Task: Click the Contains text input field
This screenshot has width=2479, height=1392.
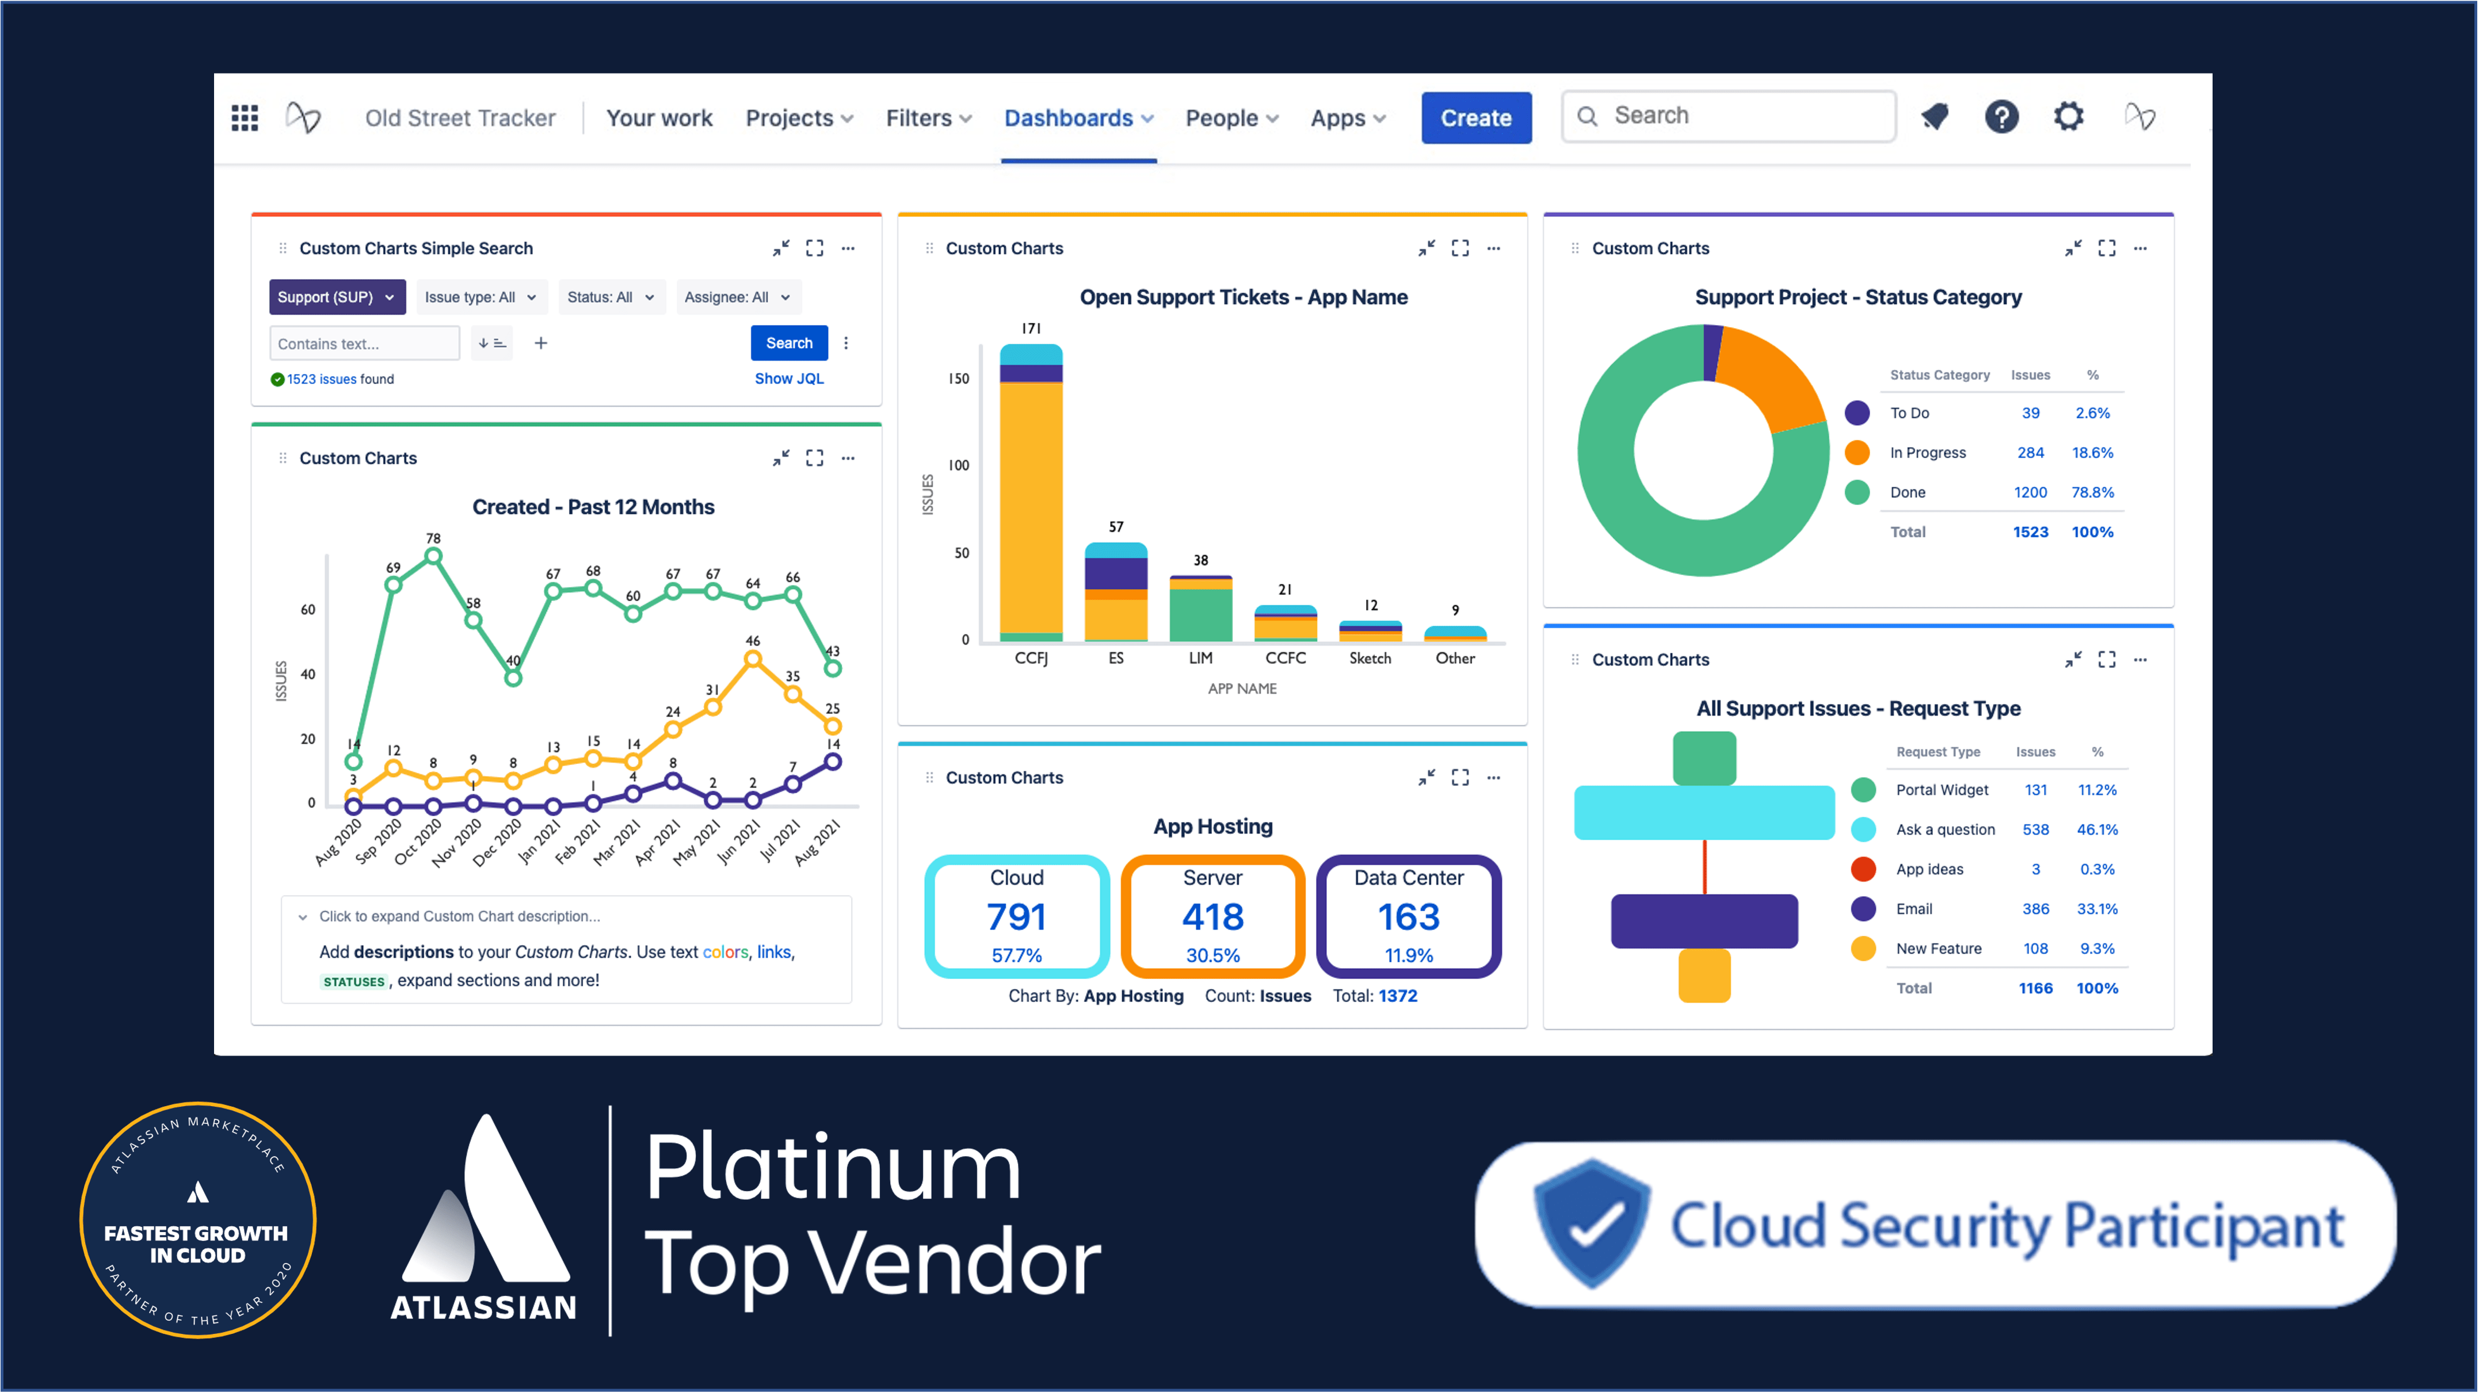Action: coord(364,343)
